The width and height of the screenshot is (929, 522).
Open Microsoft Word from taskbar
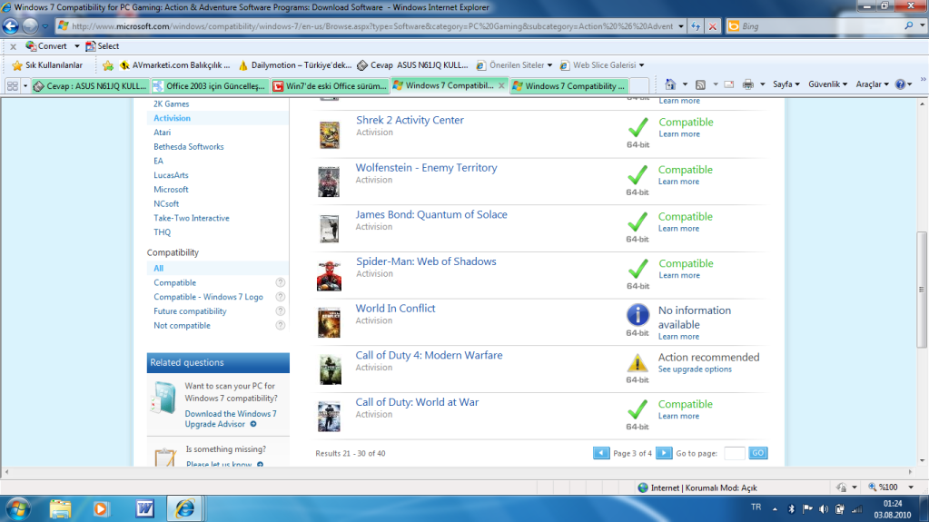(144, 509)
